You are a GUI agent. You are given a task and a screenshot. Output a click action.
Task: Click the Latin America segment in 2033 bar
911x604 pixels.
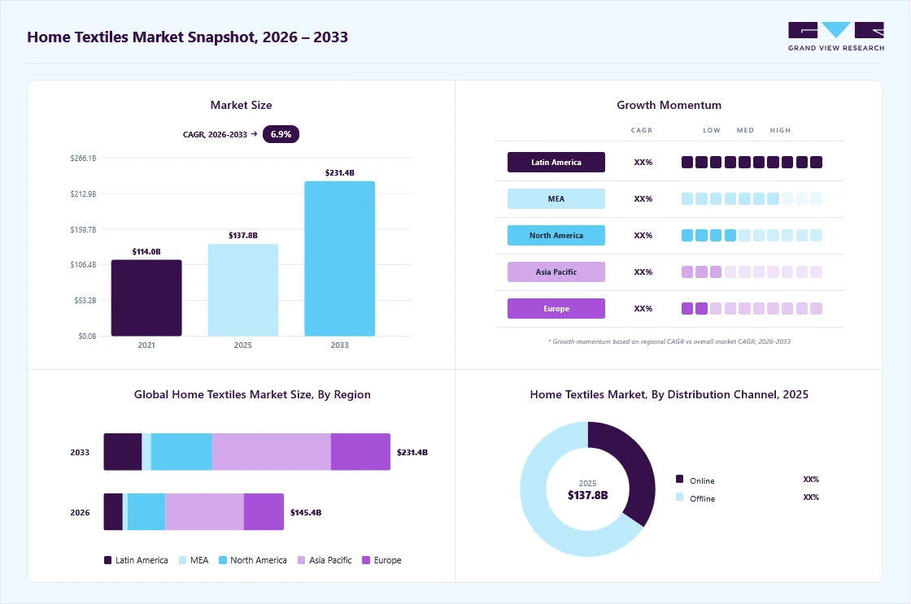click(123, 452)
